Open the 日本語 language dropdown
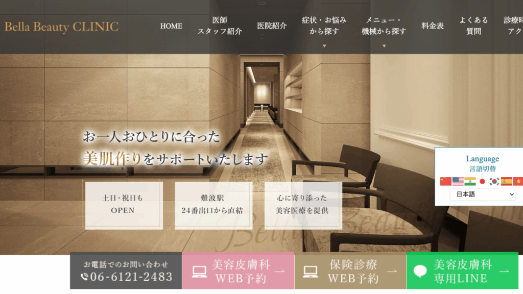This screenshot has width=523, height=294. click(x=483, y=194)
